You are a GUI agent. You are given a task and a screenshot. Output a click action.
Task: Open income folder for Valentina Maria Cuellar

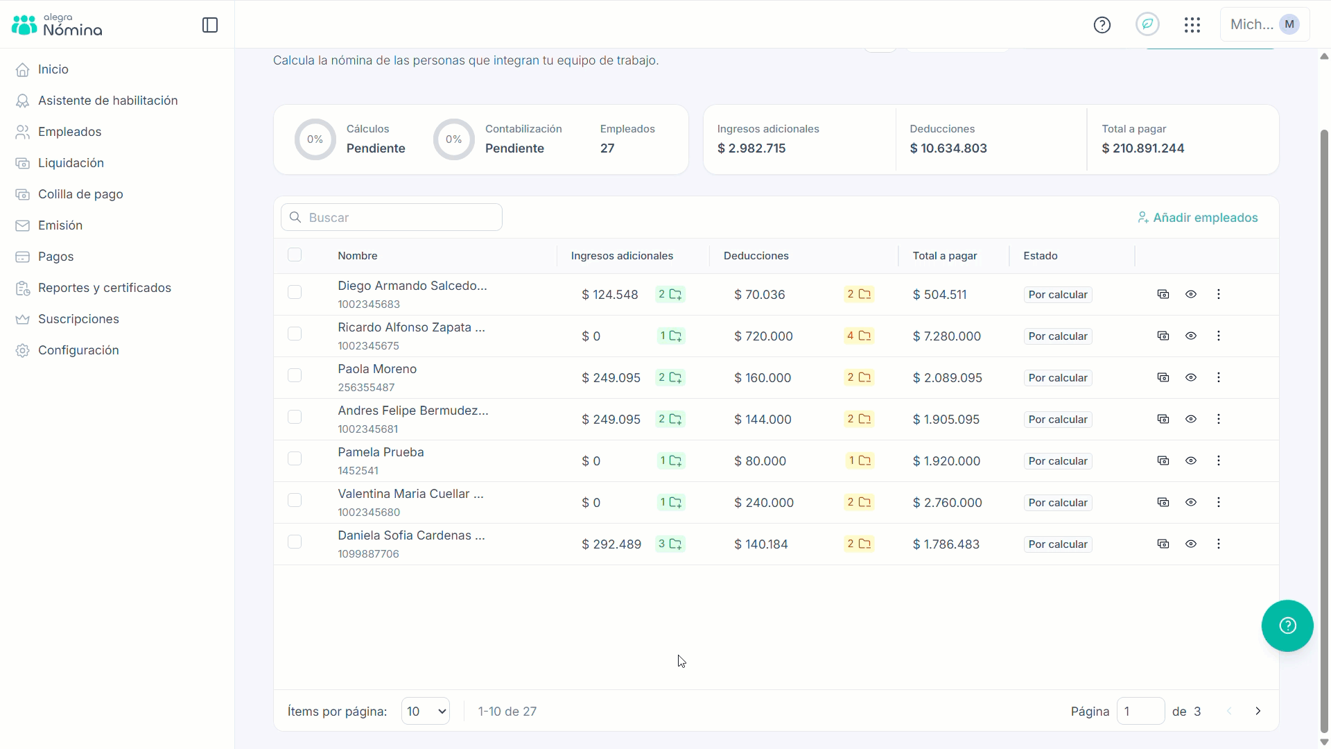point(671,503)
